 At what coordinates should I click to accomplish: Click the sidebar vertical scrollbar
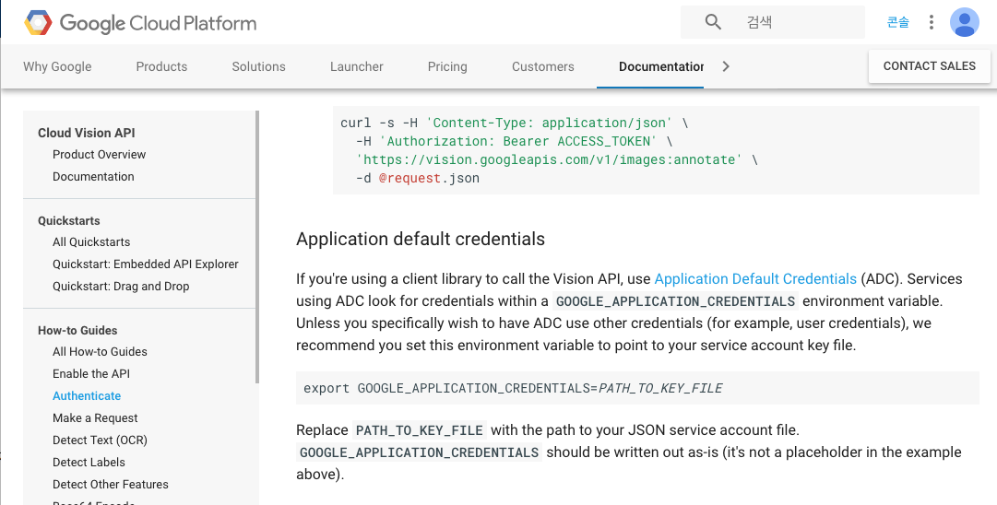point(257,247)
